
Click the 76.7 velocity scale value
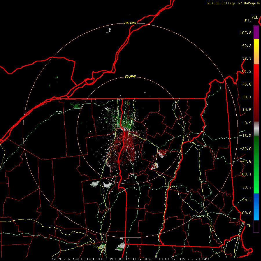pyautogui.click(x=247, y=58)
